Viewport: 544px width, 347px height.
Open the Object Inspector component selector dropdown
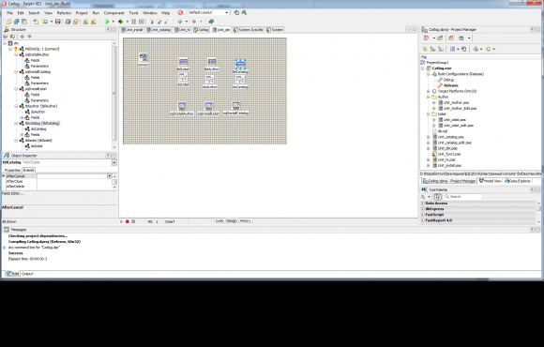click(113, 162)
